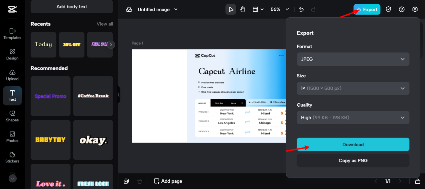Screen dimensions: 425x189
Task: Open the pages overview icon at bottom right
Action: (418, 181)
